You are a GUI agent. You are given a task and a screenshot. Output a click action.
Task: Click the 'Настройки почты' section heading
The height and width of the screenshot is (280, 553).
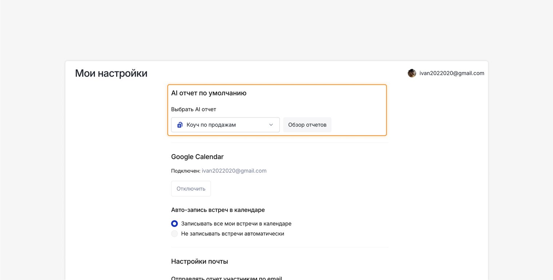(x=199, y=261)
